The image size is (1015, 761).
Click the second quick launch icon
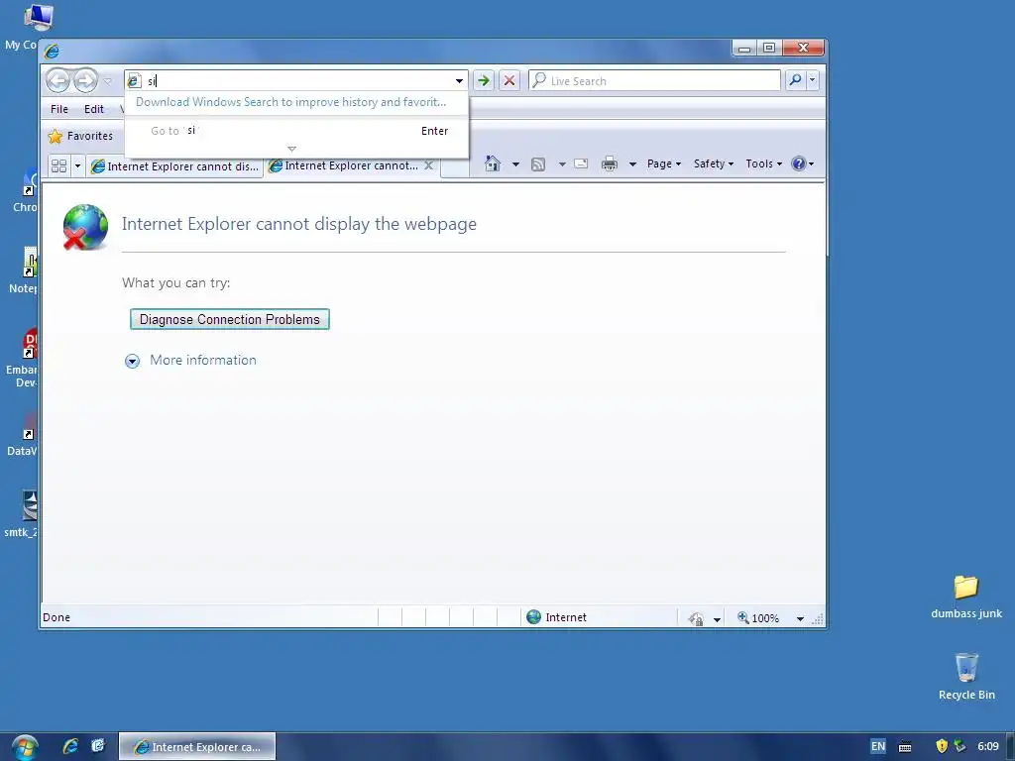98,746
